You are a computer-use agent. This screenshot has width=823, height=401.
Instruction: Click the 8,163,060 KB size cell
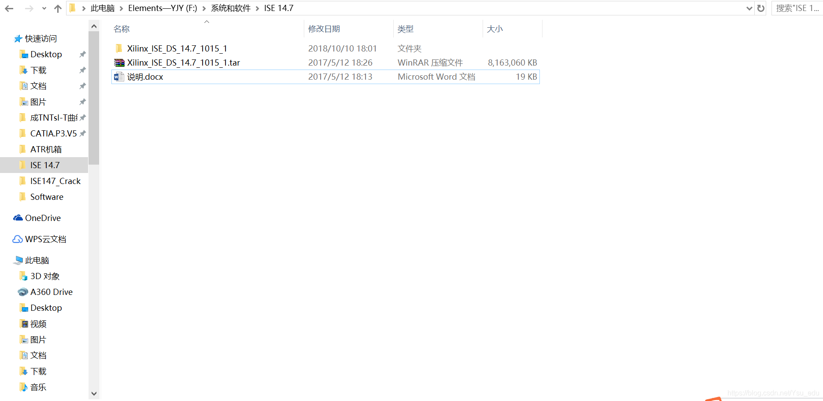point(512,63)
